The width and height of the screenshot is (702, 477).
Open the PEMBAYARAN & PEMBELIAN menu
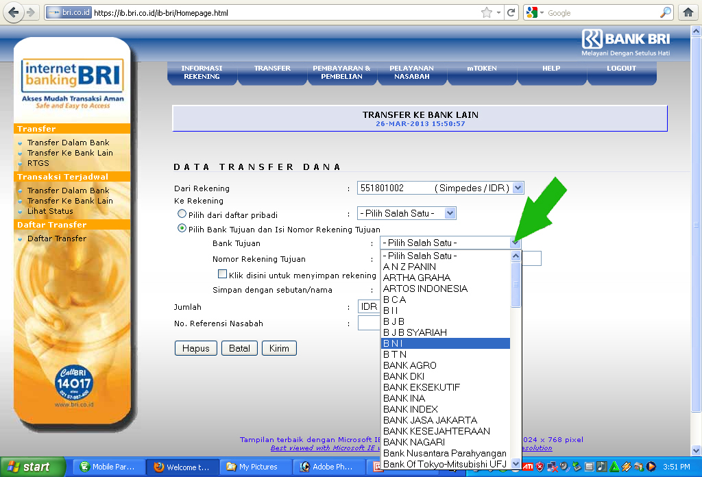[342, 73]
